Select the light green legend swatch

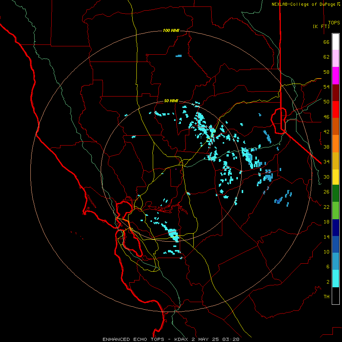click(336, 211)
